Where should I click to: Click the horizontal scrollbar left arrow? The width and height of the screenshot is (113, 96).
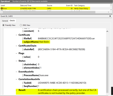click(x=1, y=12)
